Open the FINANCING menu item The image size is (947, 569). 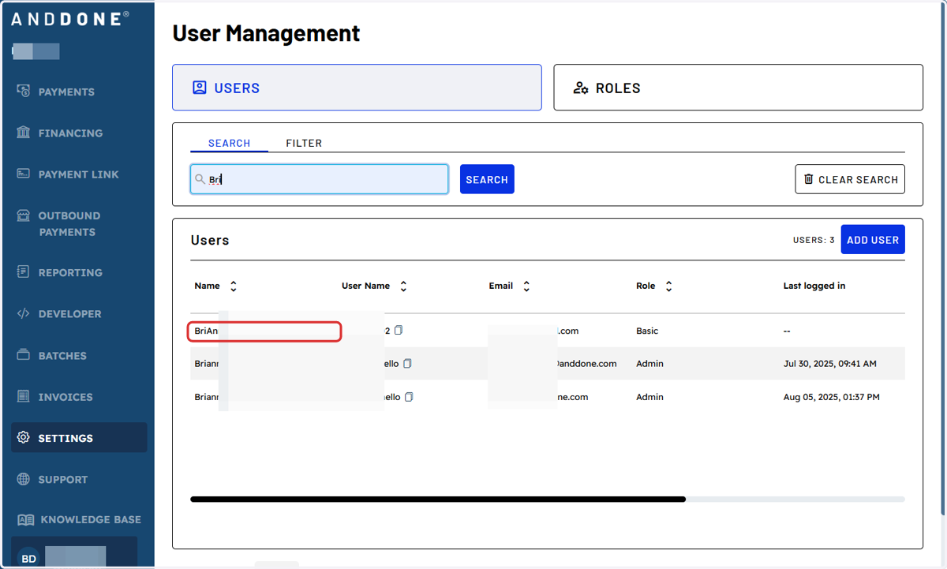coord(70,133)
